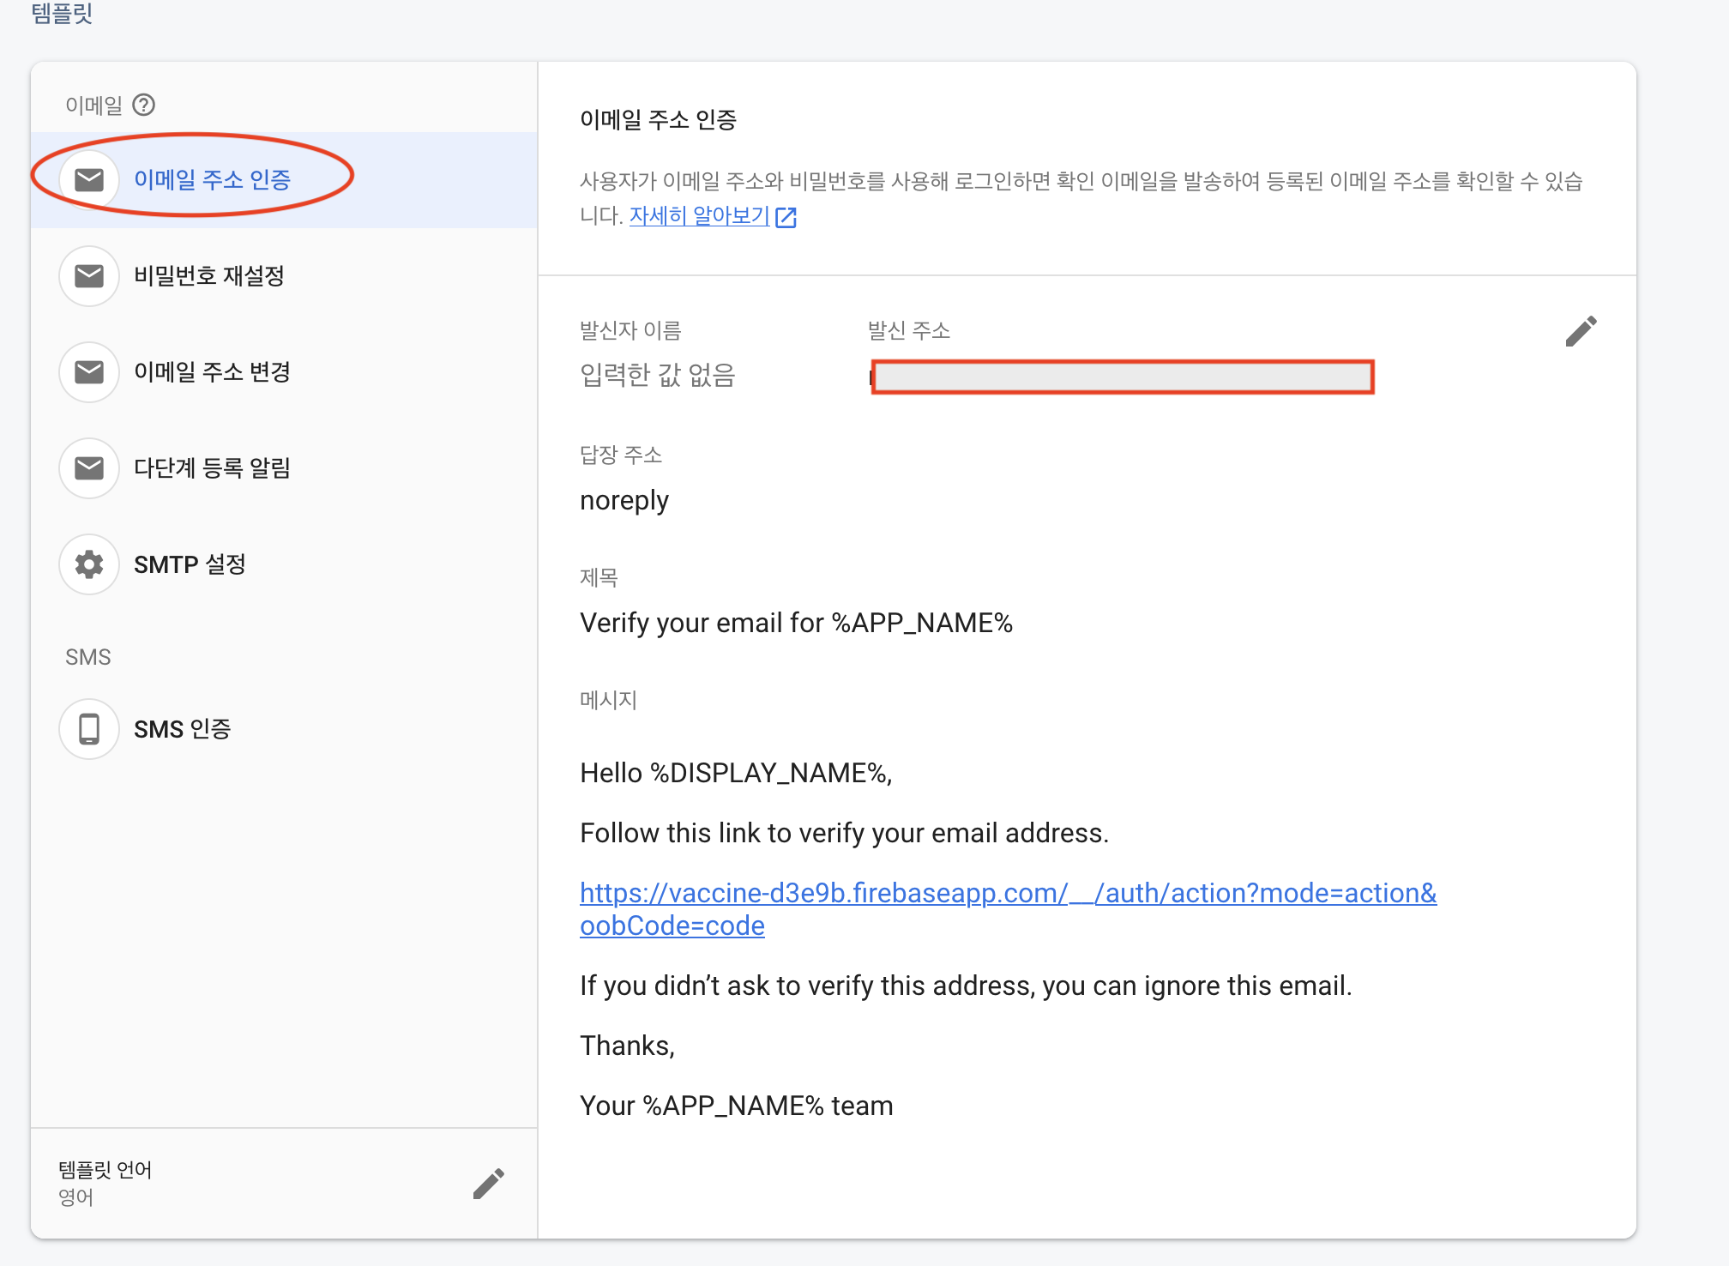This screenshot has width=1729, height=1266.
Task: Open external link icon after 자세히 알아보기
Action: (786, 218)
